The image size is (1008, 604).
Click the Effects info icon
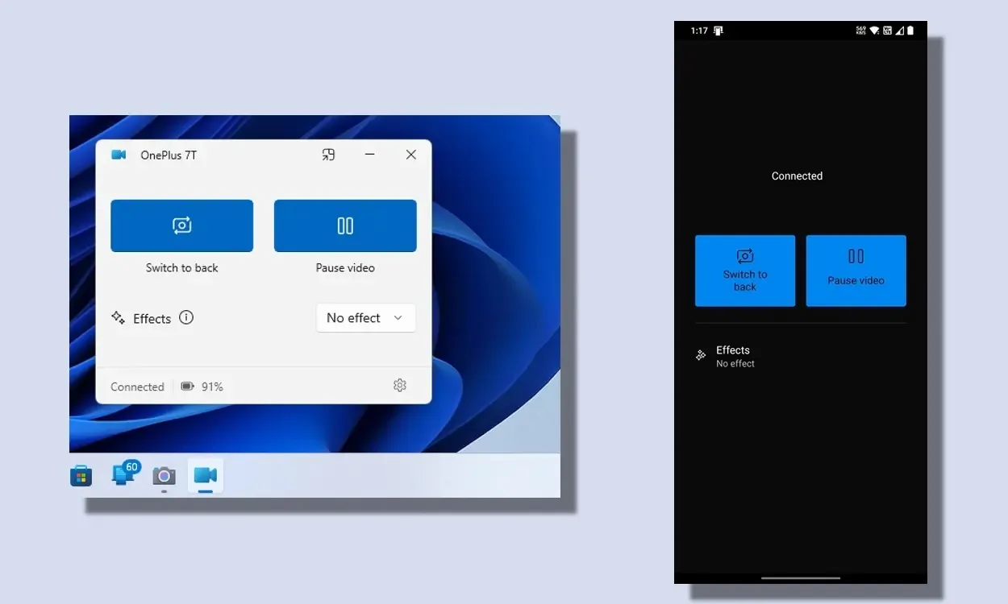[186, 317]
